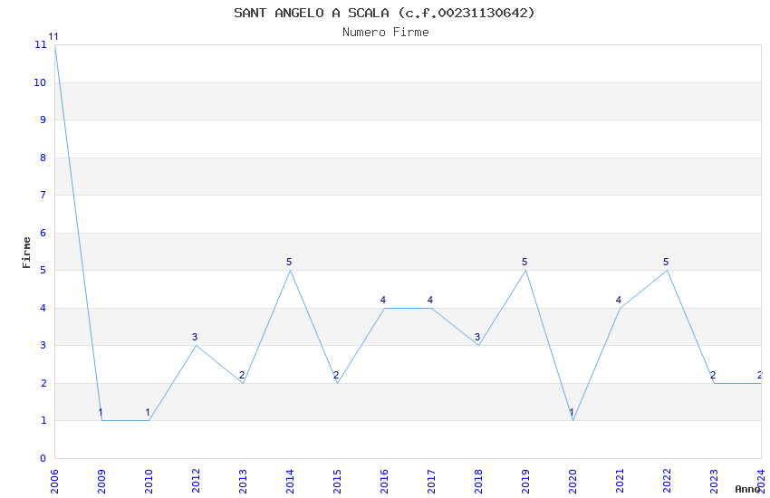Click the subtitle Numero Firme
This screenshot has height=498, width=770.
coord(386,33)
